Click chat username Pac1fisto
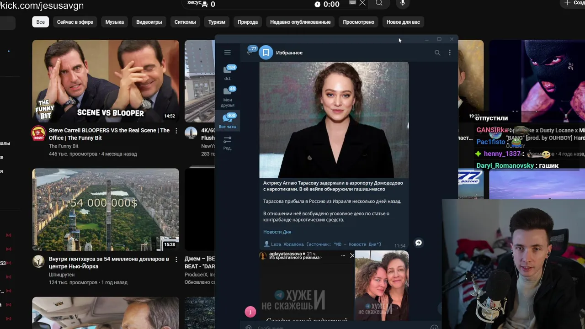Viewport: 585px width, 329px height. [x=490, y=142]
